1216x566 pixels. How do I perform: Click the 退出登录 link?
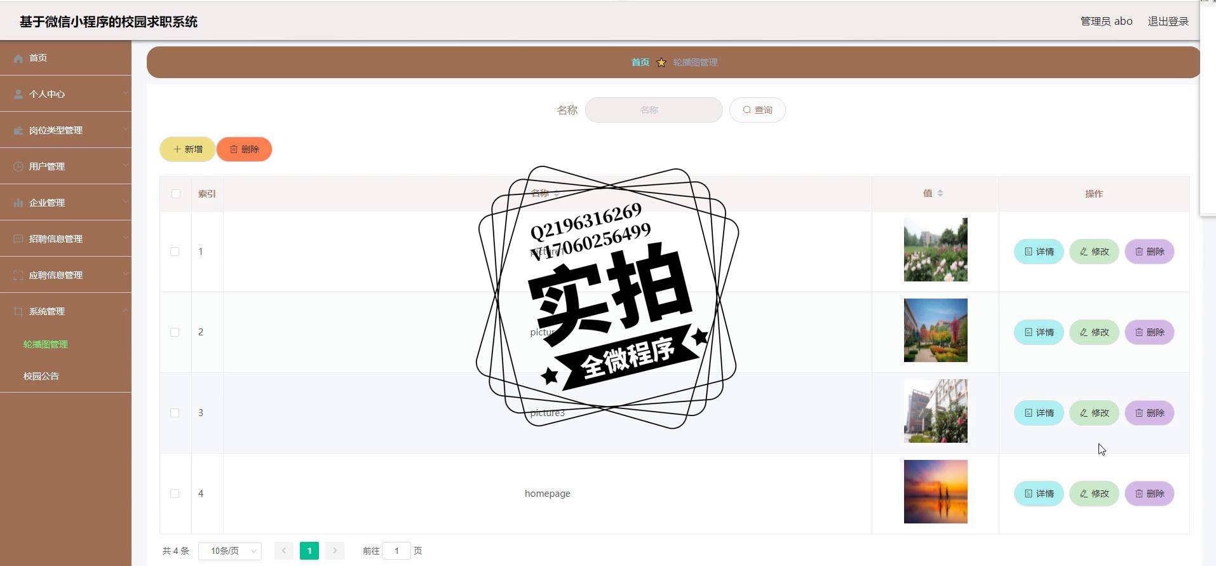click(1168, 22)
